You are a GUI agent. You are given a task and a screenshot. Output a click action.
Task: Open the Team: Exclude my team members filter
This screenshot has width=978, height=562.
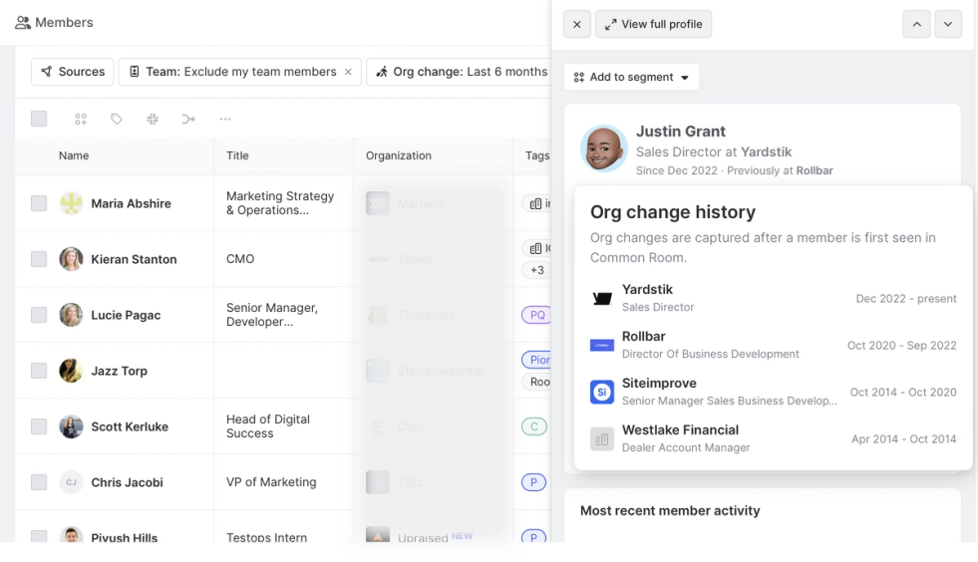point(239,72)
